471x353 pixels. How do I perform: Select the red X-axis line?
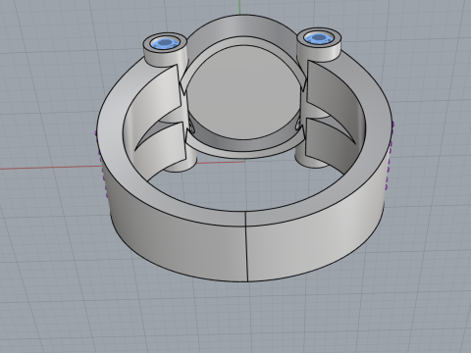[51, 168]
